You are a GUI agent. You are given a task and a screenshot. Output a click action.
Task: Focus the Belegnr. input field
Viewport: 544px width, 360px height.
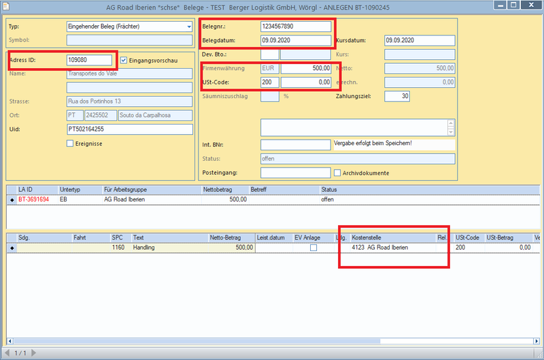pos(296,27)
